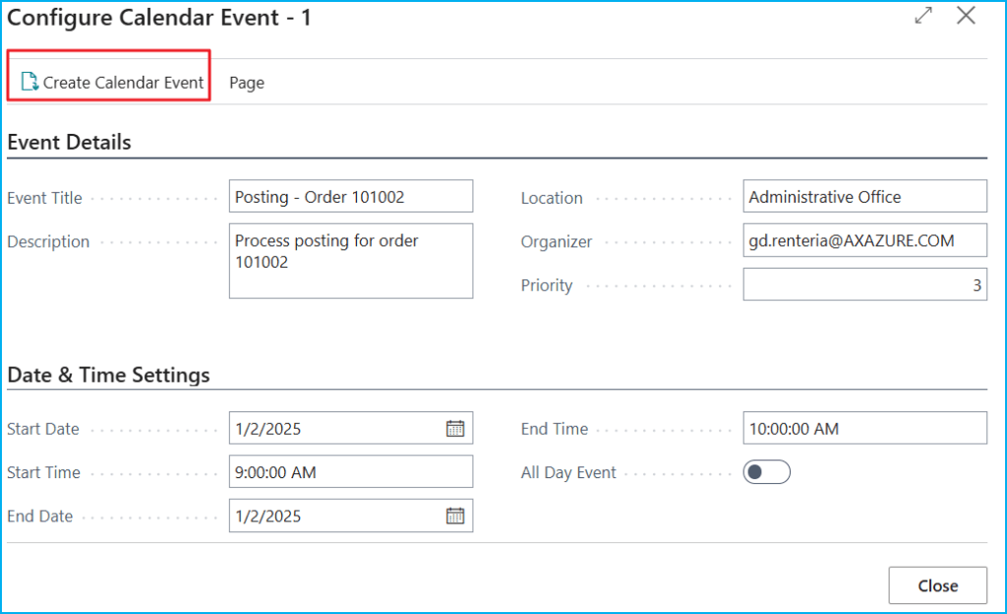Screen dimensions: 1007x614
Task: Select the Location field
Action: pyautogui.click(x=864, y=197)
